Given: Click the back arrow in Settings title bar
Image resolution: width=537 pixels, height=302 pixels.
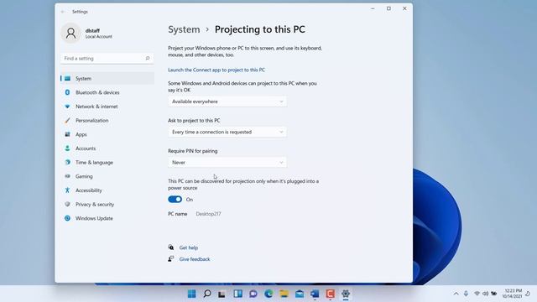Looking at the screenshot, I should [63, 12].
